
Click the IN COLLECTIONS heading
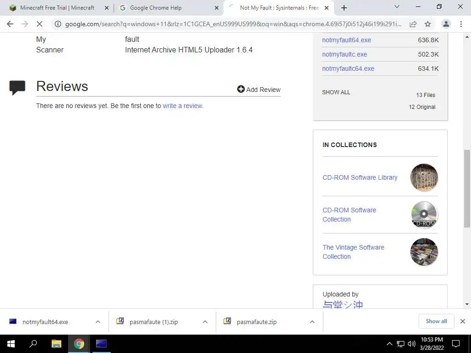tap(350, 145)
